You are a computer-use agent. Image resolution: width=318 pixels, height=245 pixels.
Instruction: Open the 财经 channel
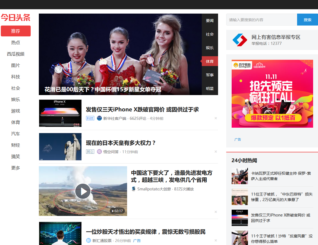point(16,145)
